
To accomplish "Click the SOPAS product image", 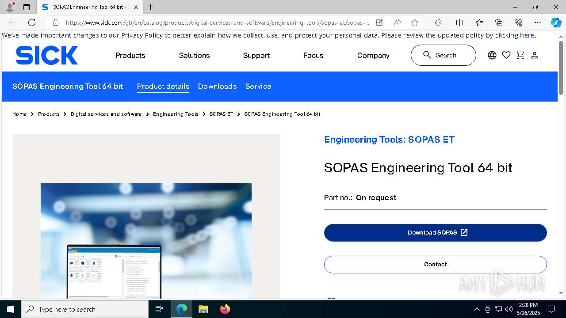I will (146, 241).
